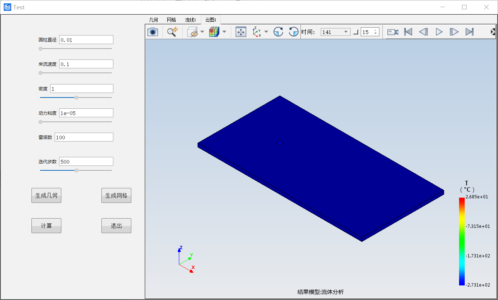Click the 动力粘度 slider handle
This screenshot has height=300, width=498.
[x=40, y=122]
